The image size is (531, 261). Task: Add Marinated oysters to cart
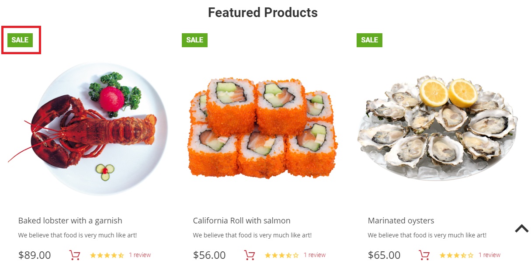[x=424, y=255]
